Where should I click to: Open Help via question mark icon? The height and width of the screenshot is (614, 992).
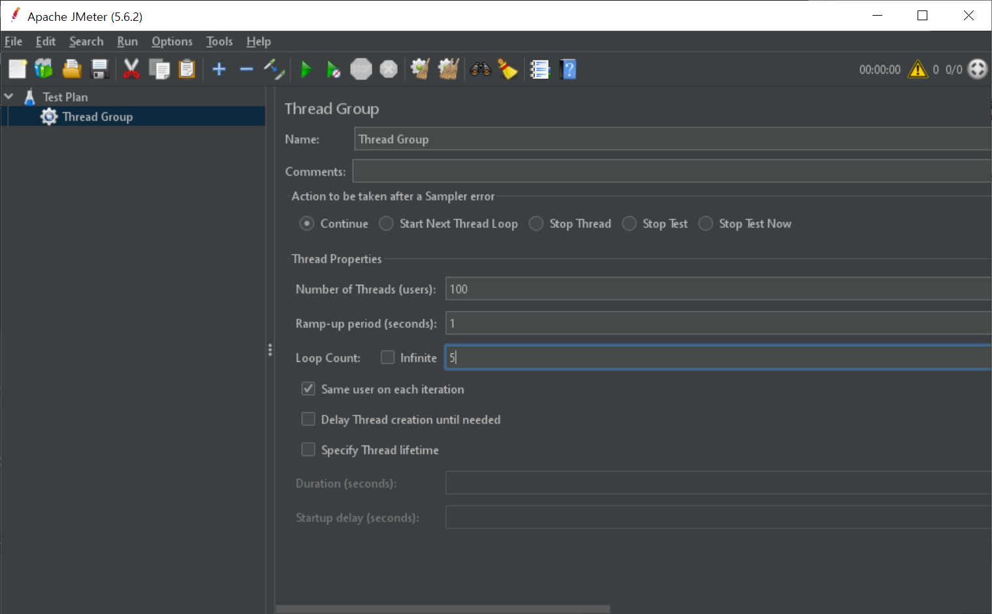568,69
